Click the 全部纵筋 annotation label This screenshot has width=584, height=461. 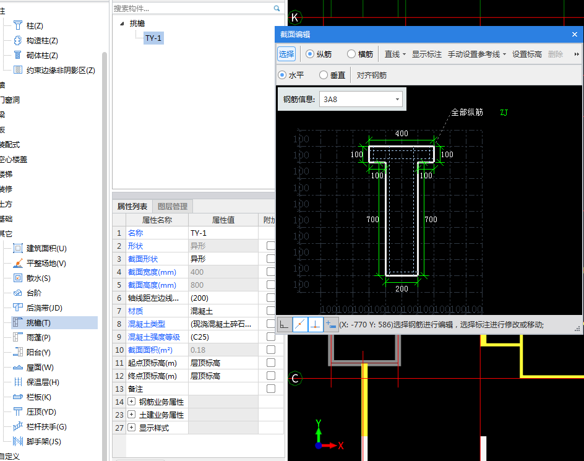467,112
